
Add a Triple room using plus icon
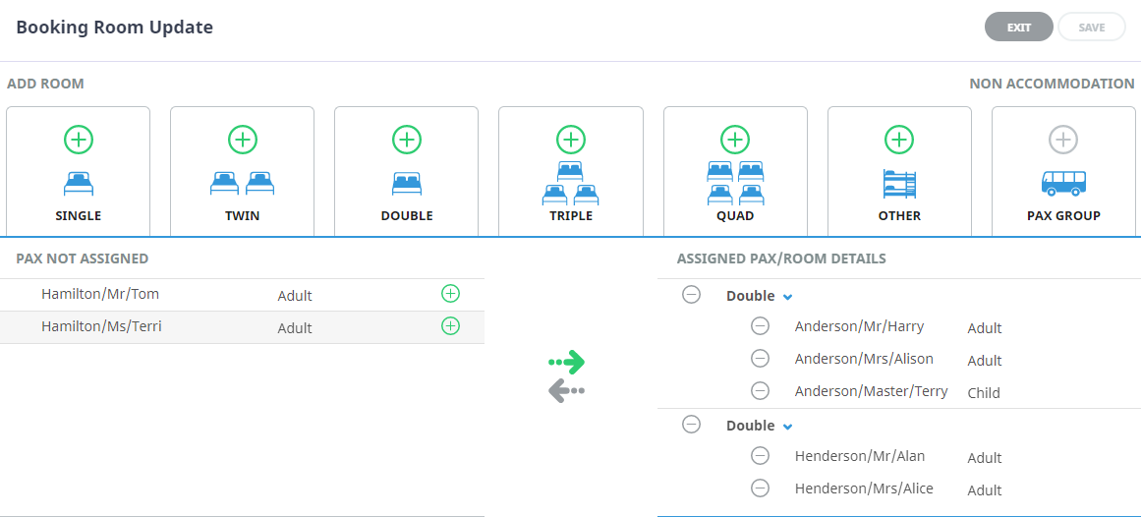coord(571,140)
